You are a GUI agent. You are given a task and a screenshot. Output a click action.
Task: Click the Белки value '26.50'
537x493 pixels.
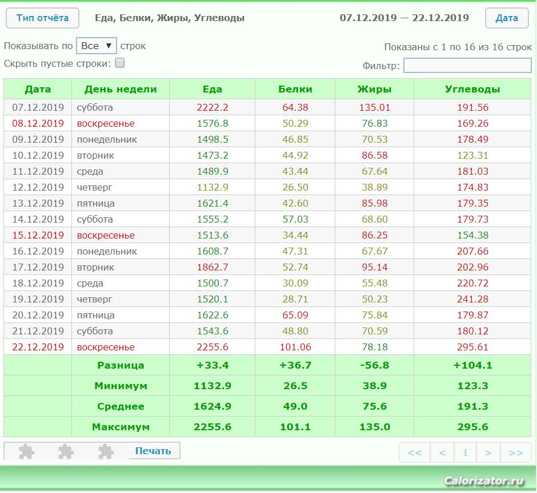coord(295,187)
